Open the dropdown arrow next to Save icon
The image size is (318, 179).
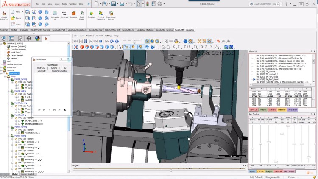117,4
